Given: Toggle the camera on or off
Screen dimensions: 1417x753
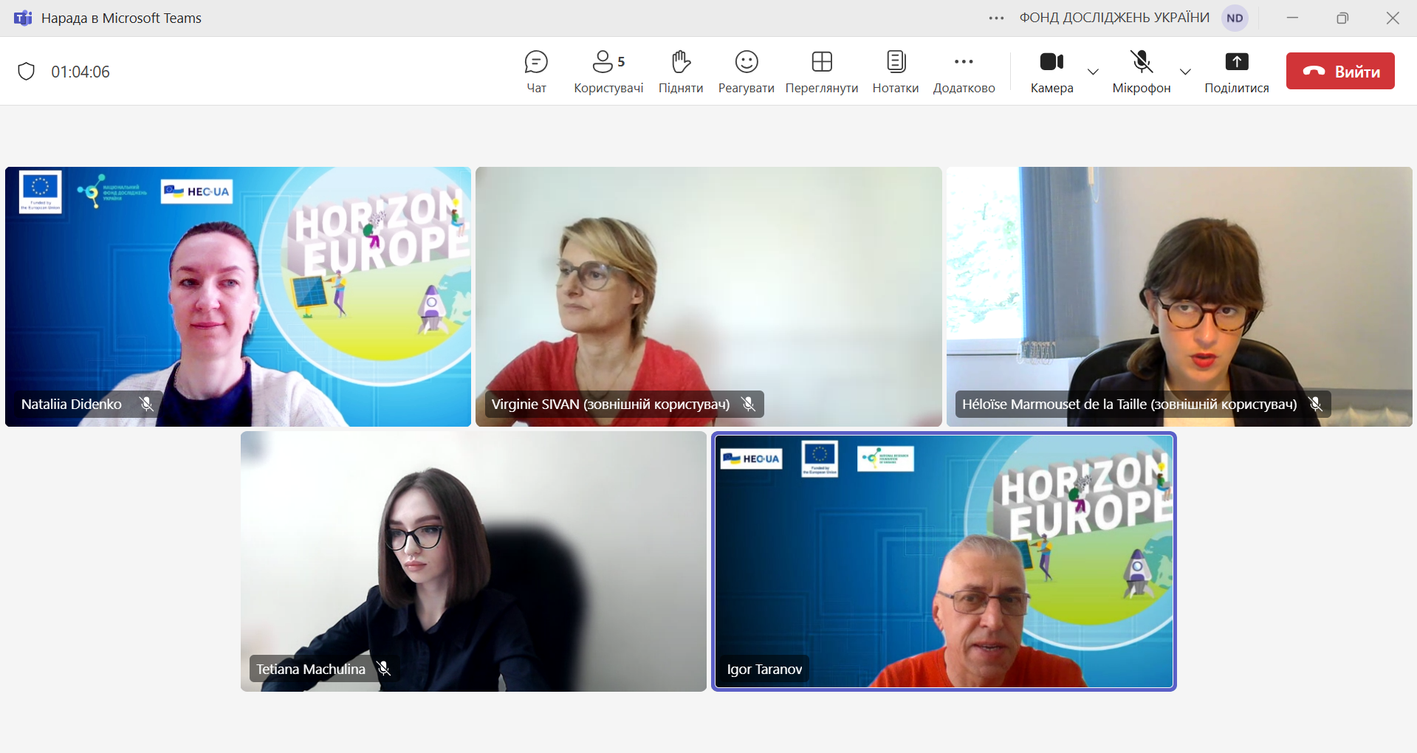Looking at the screenshot, I should pyautogui.click(x=1051, y=72).
